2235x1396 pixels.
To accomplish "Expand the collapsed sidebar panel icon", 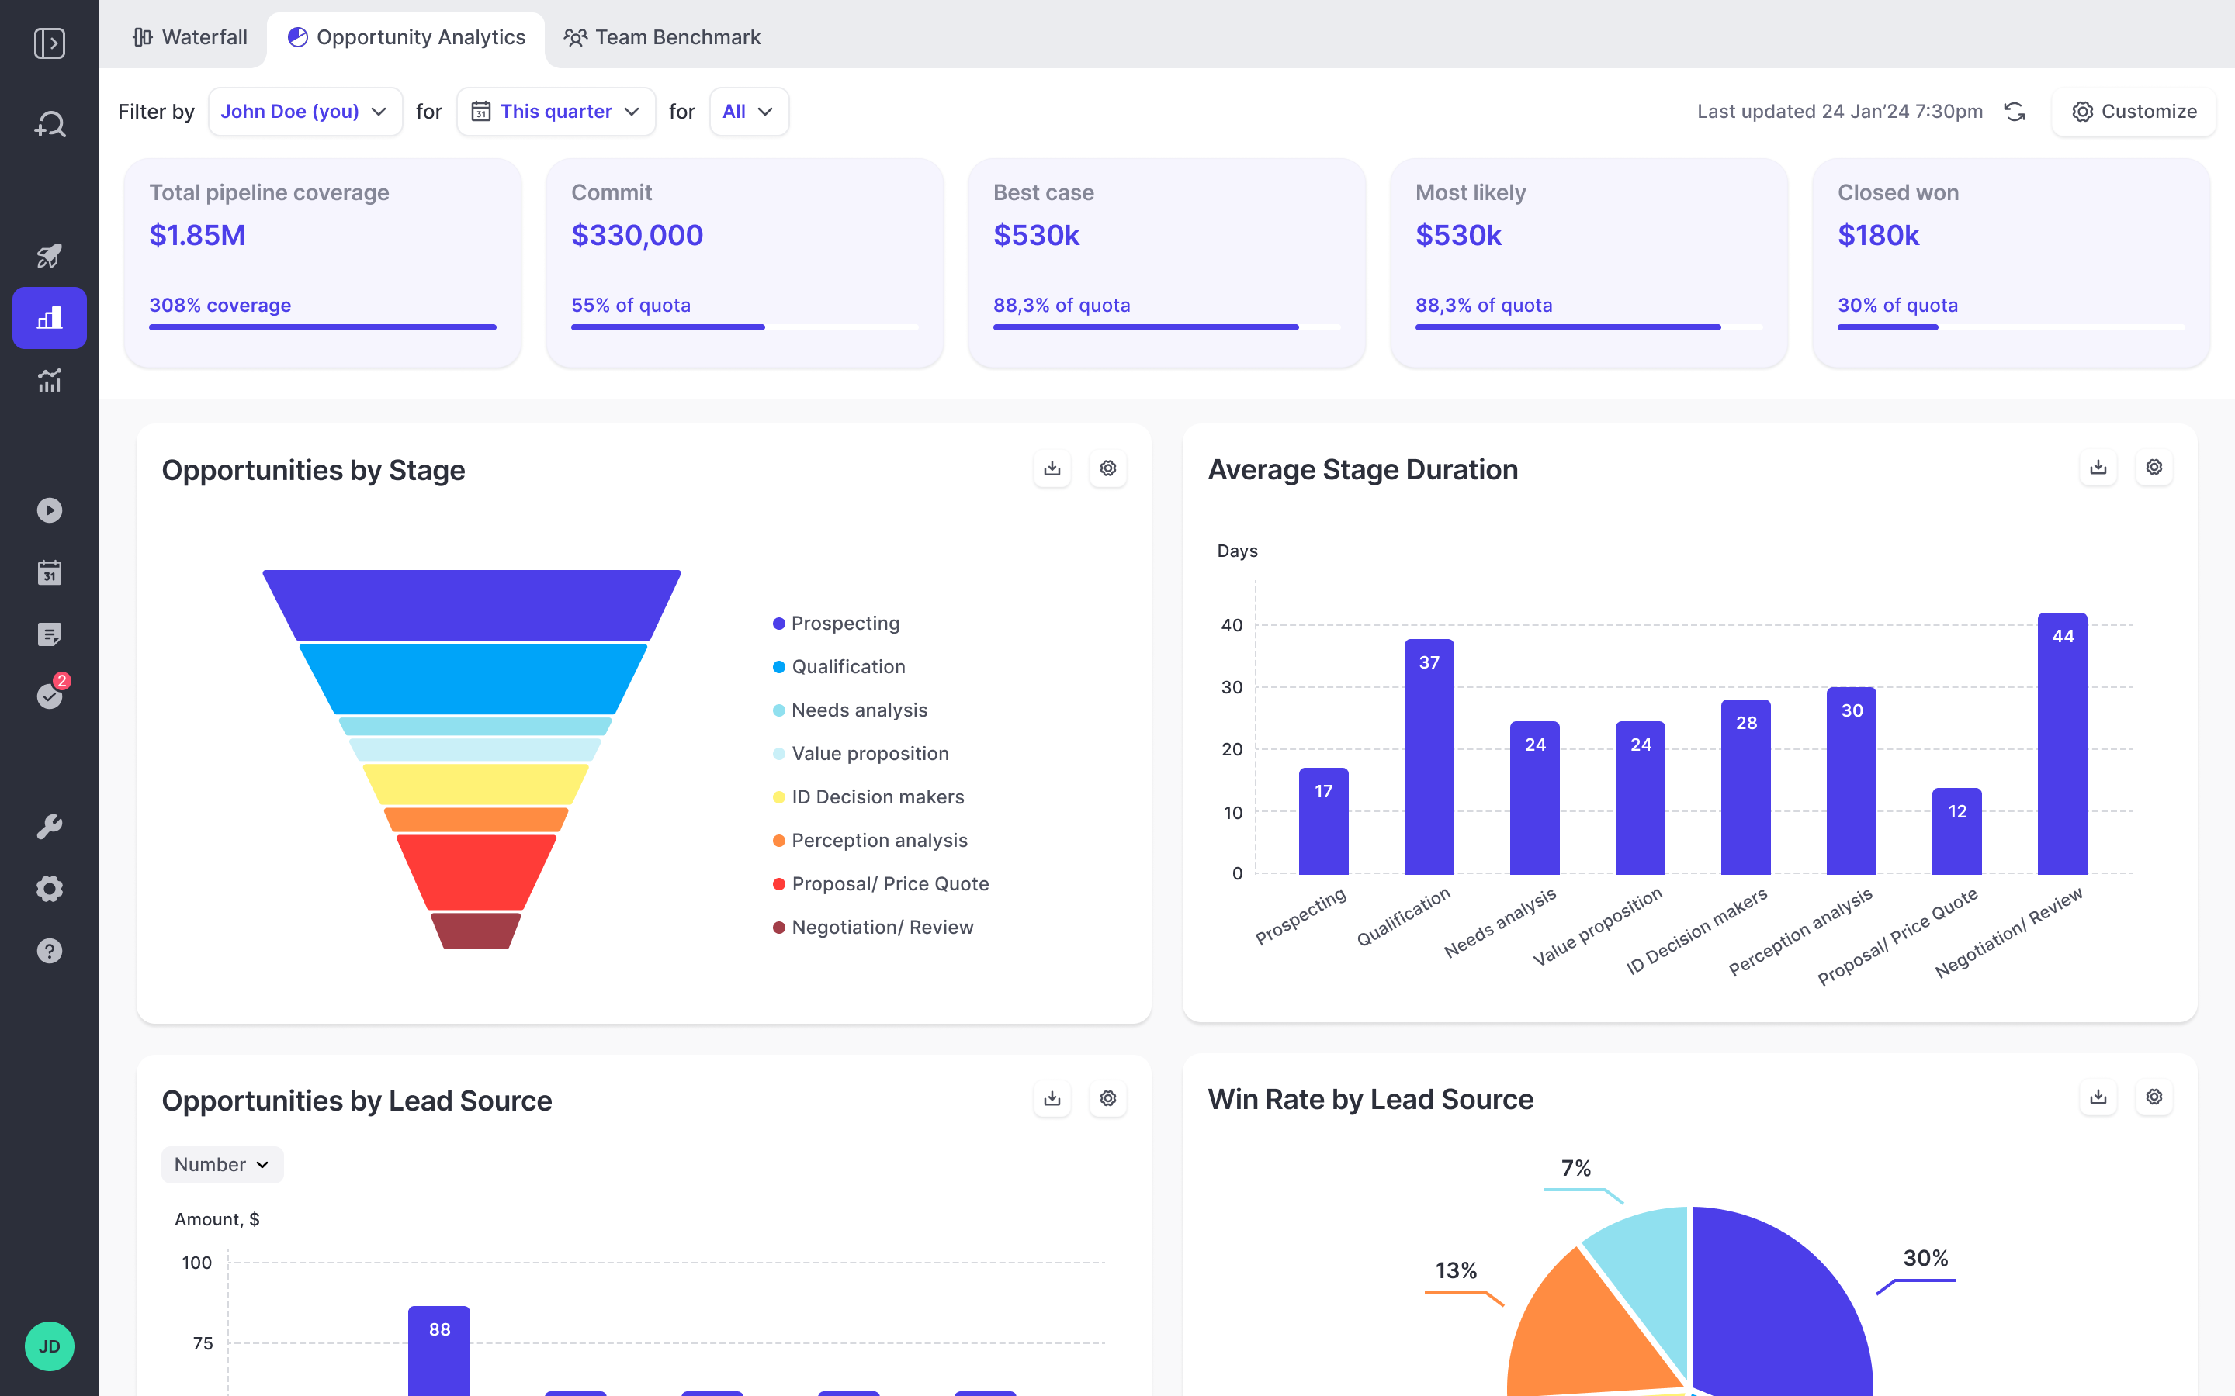I will pyautogui.click(x=50, y=43).
